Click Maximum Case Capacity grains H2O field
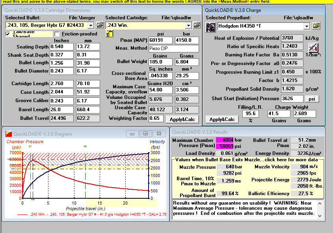 coord(160,90)
